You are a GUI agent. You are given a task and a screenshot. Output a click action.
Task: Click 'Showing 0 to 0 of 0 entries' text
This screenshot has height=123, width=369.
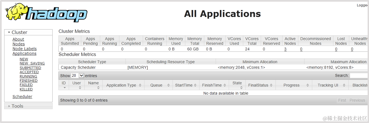click(84, 100)
